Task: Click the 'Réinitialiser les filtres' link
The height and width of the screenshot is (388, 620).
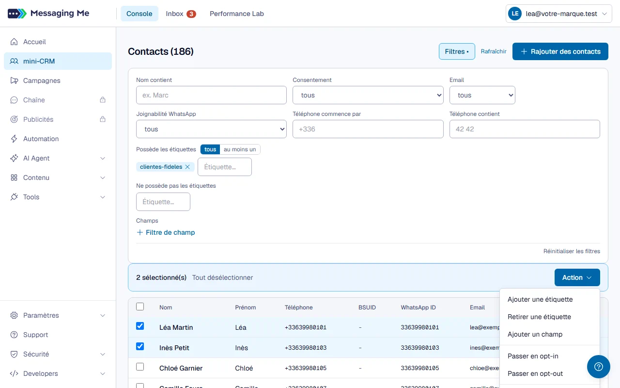Action: coord(572,251)
